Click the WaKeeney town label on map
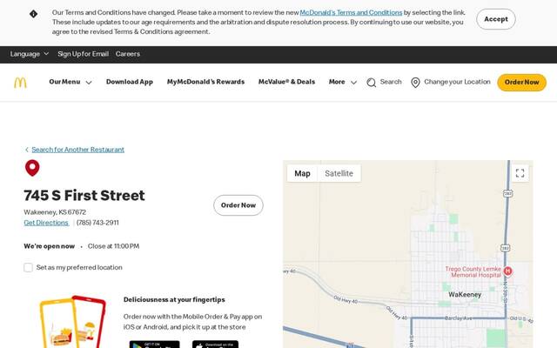 click(465, 295)
